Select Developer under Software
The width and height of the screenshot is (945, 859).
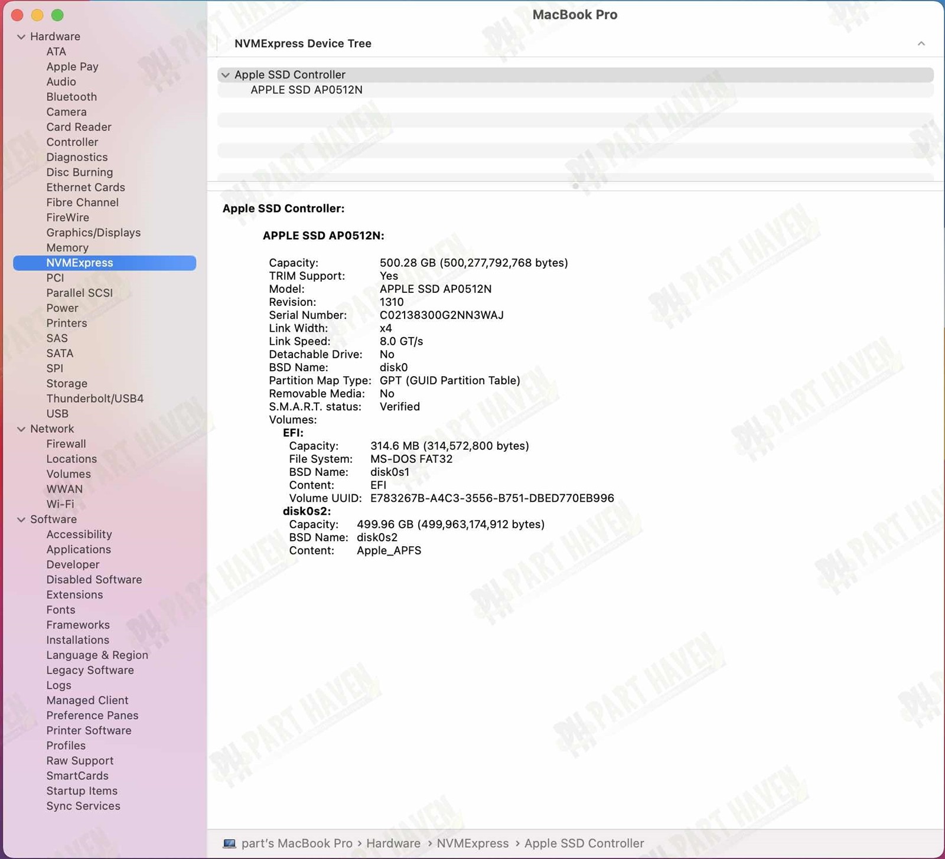73,565
